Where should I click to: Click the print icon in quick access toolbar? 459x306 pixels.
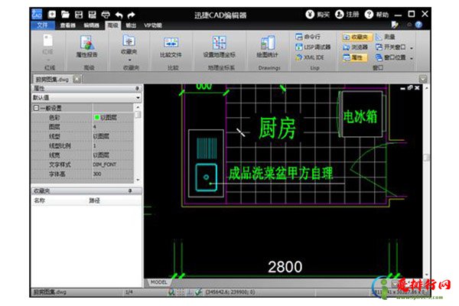[x=106, y=15]
